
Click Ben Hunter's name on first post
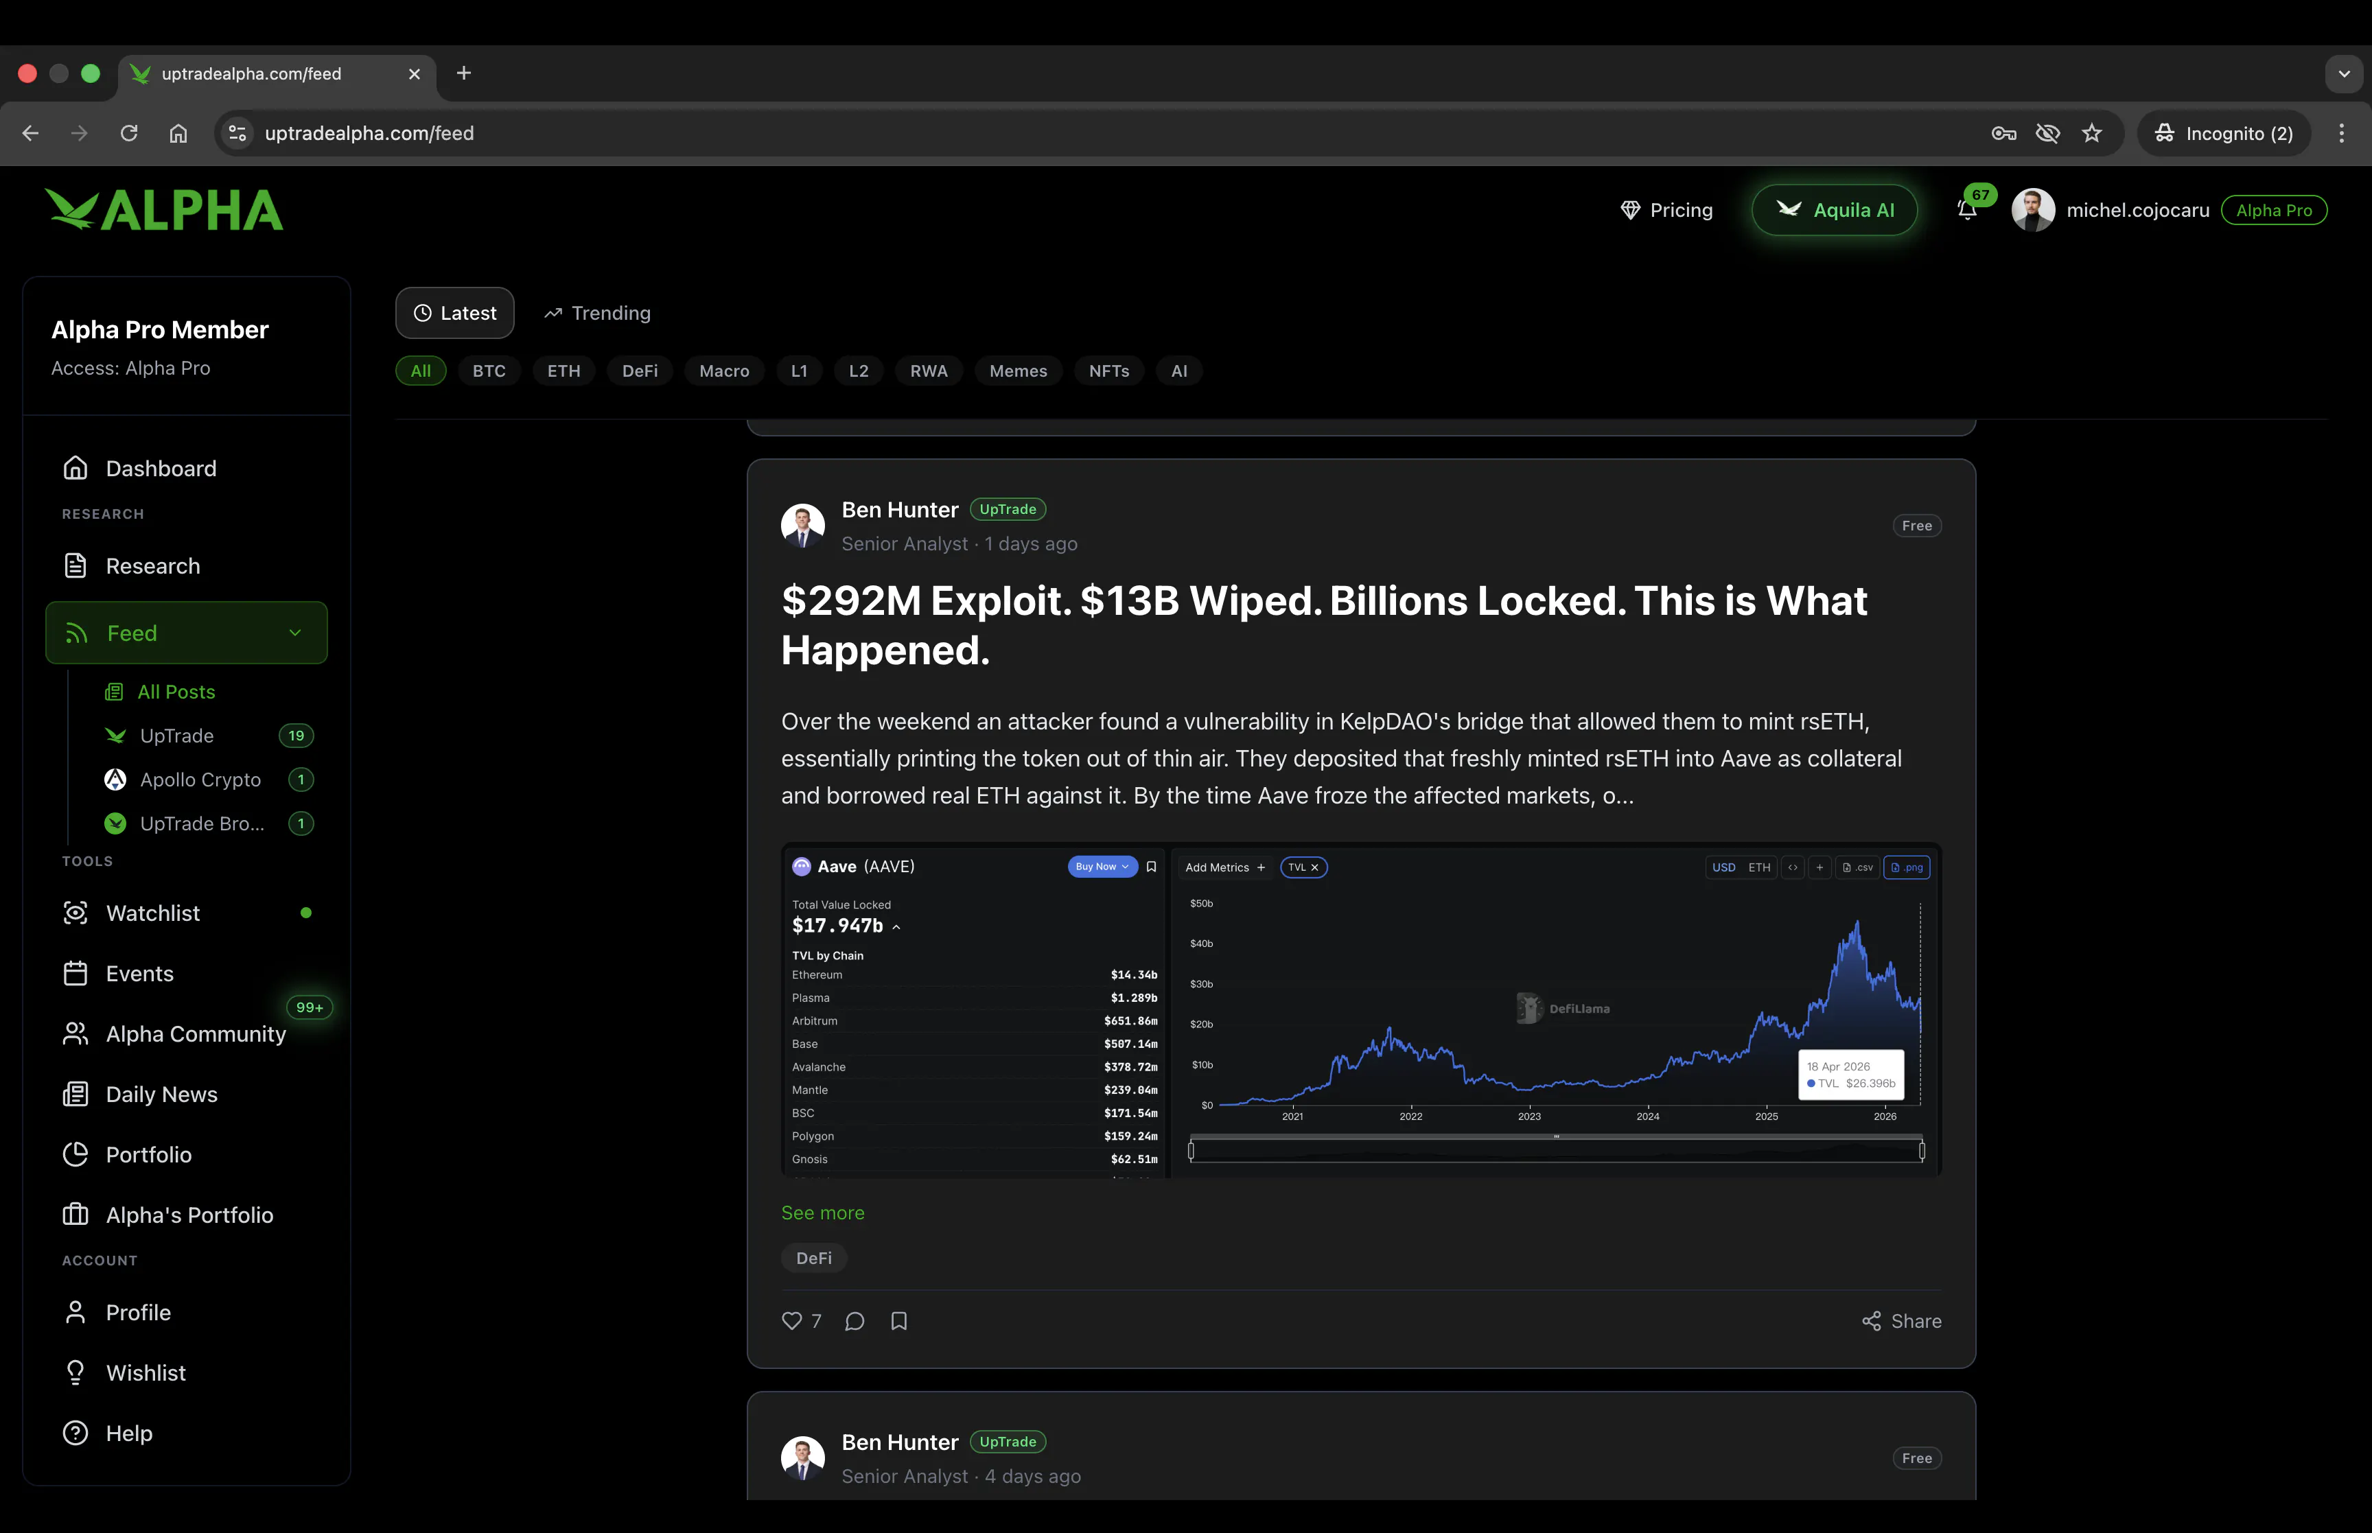900,510
